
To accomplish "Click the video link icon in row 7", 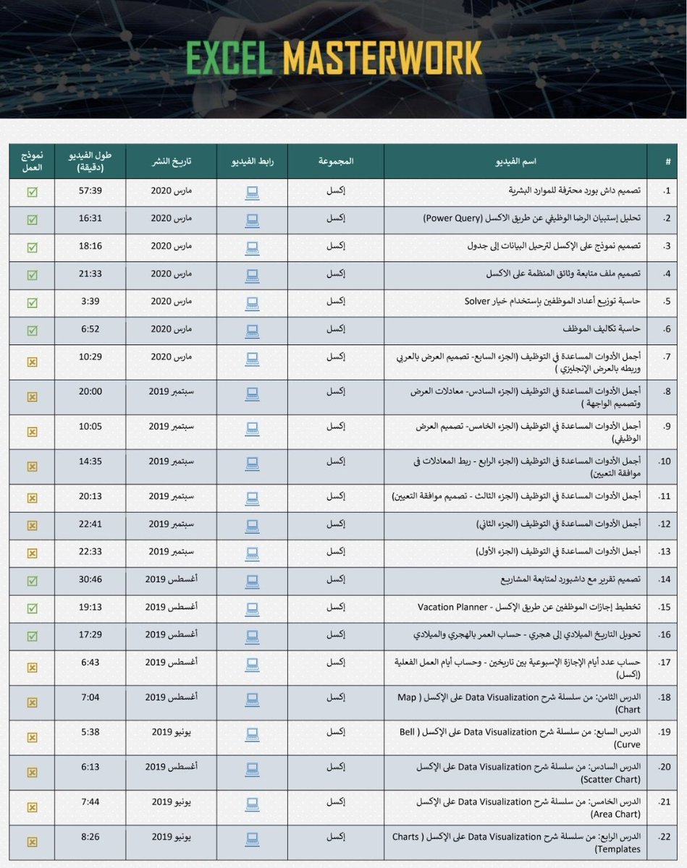I will [x=252, y=358].
